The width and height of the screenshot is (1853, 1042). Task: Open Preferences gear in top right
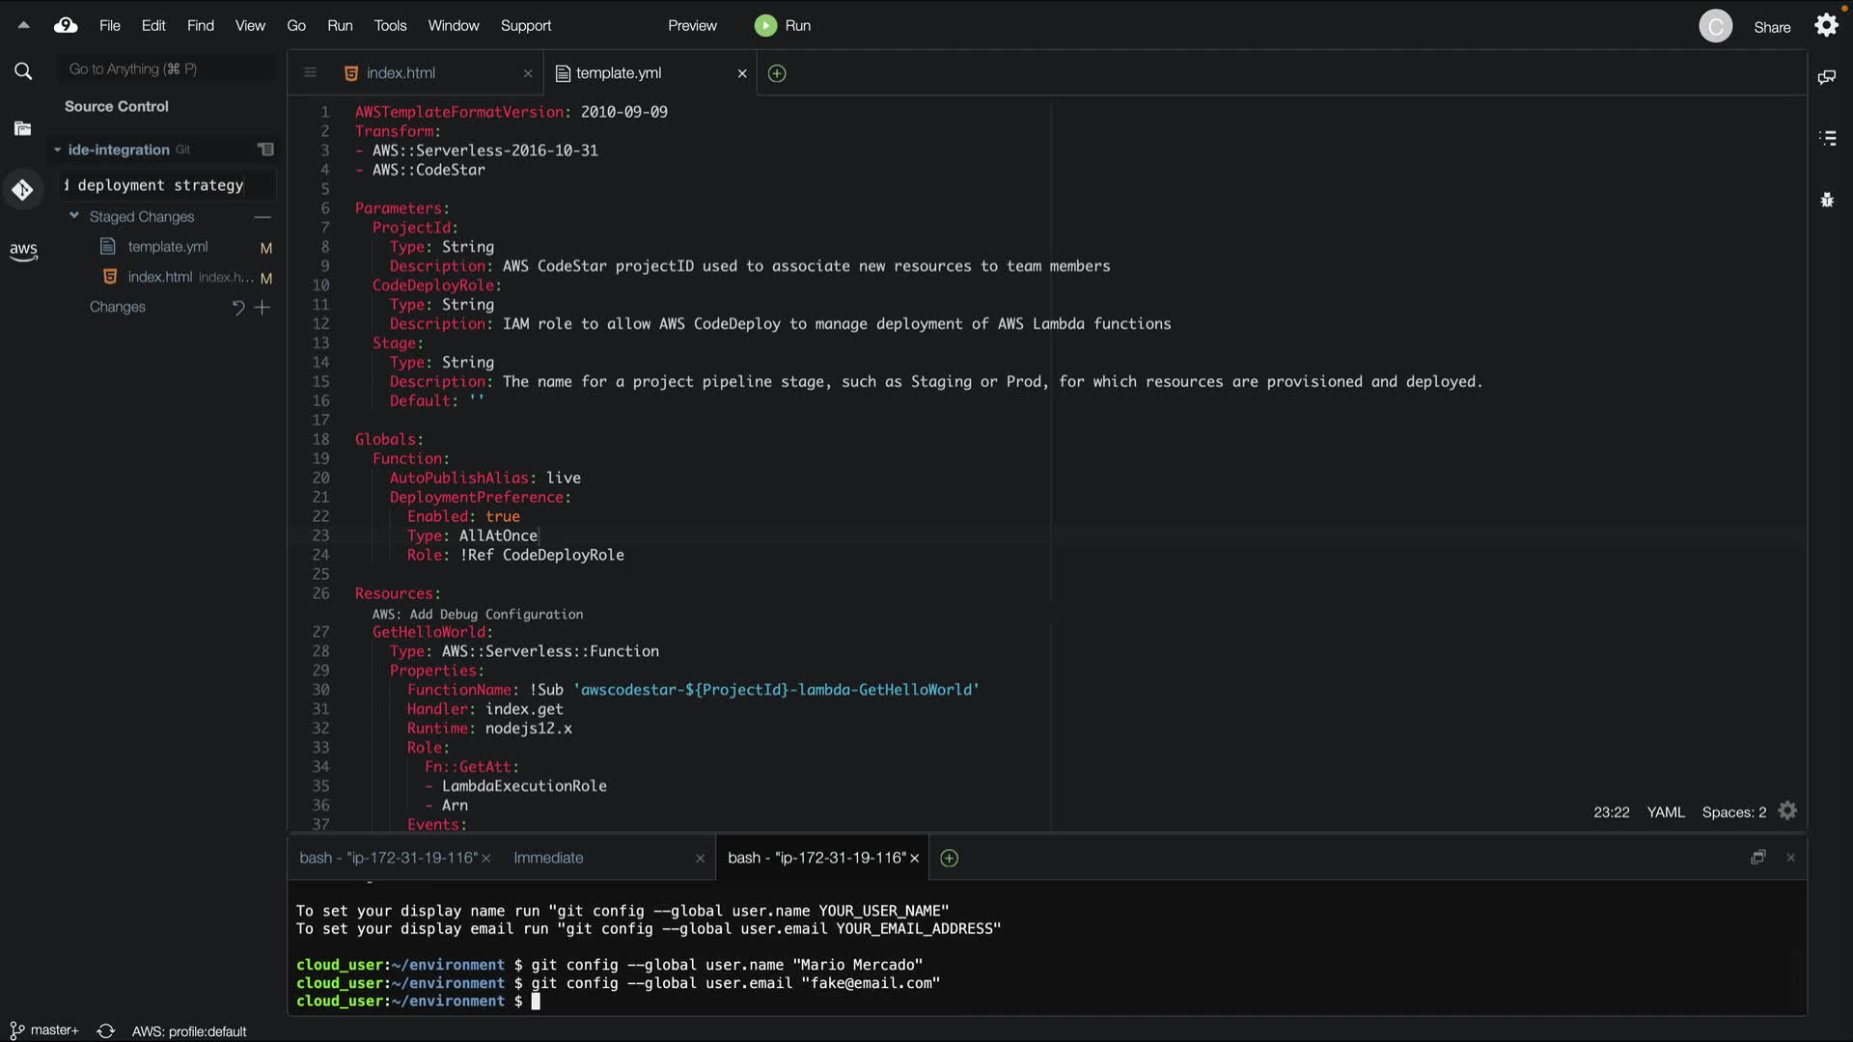pos(1827,26)
